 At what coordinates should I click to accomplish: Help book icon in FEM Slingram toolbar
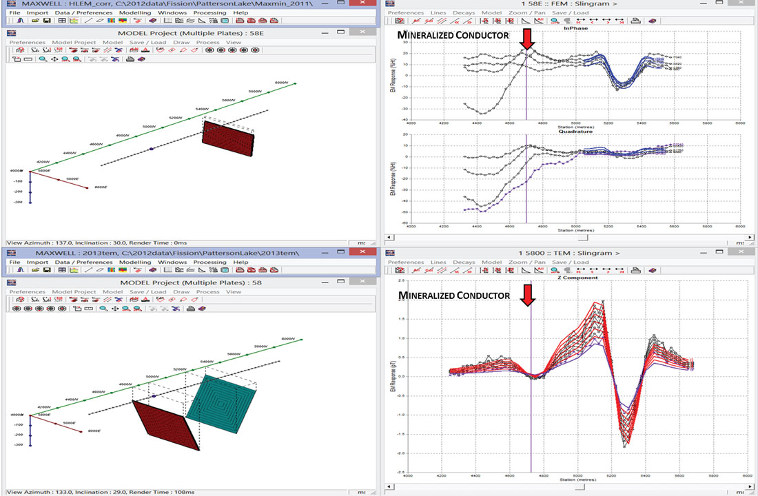pyautogui.click(x=652, y=21)
